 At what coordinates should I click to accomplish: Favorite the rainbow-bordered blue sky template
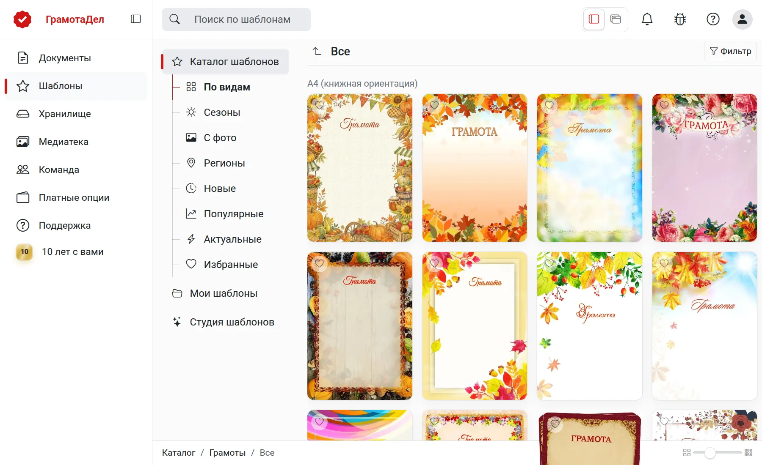point(549,105)
